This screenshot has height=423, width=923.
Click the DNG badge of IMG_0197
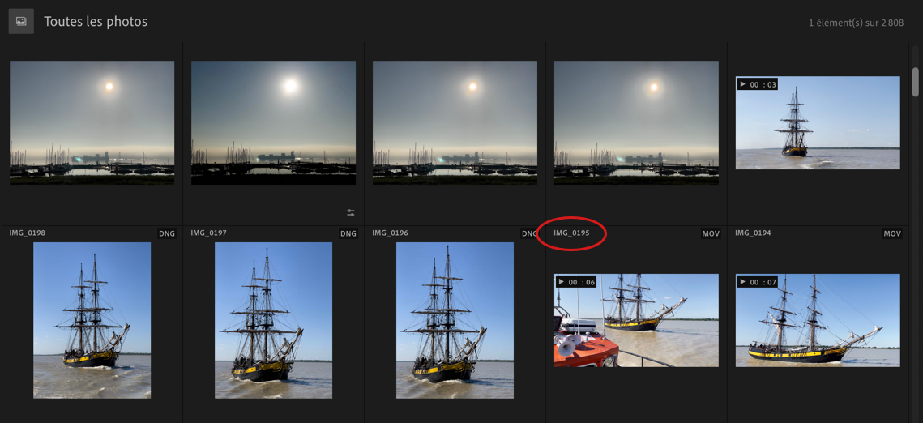click(x=348, y=233)
